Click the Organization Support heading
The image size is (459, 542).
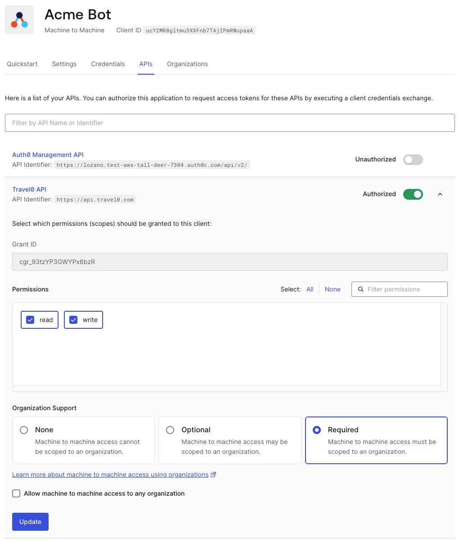(x=45, y=408)
